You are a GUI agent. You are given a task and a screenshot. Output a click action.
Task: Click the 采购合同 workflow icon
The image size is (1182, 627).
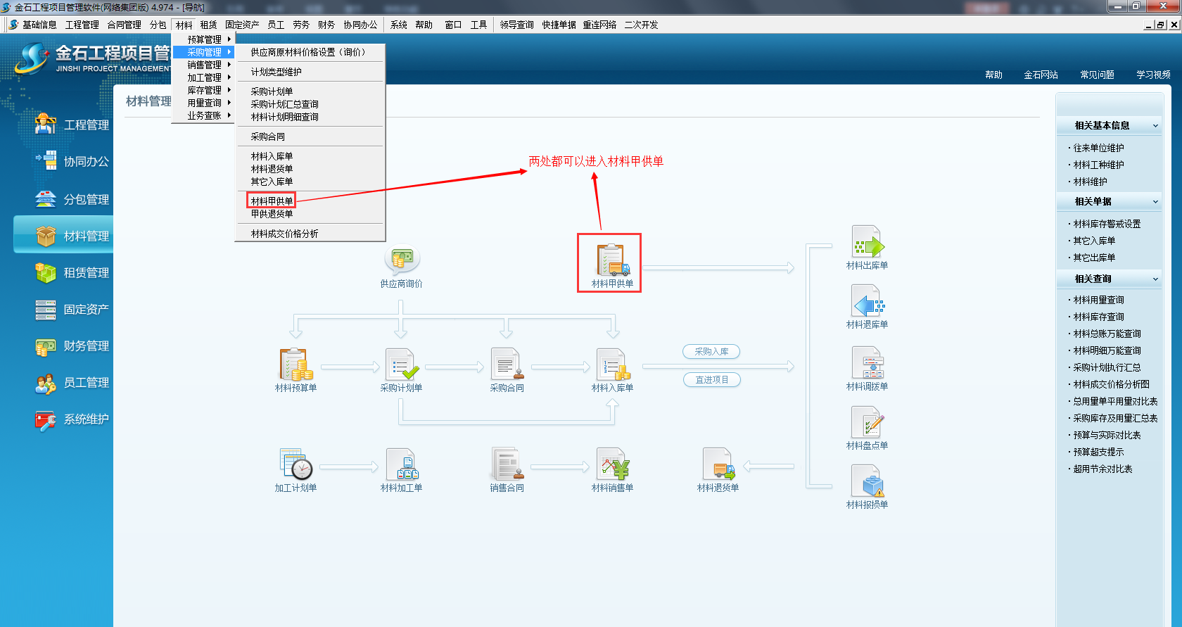[507, 365]
